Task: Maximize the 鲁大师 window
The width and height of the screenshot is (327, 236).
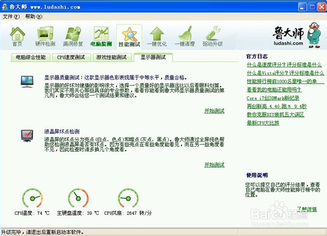Action: (x=312, y=7)
